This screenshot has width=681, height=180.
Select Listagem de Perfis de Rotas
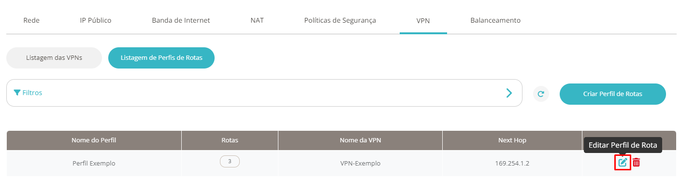coord(161,58)
